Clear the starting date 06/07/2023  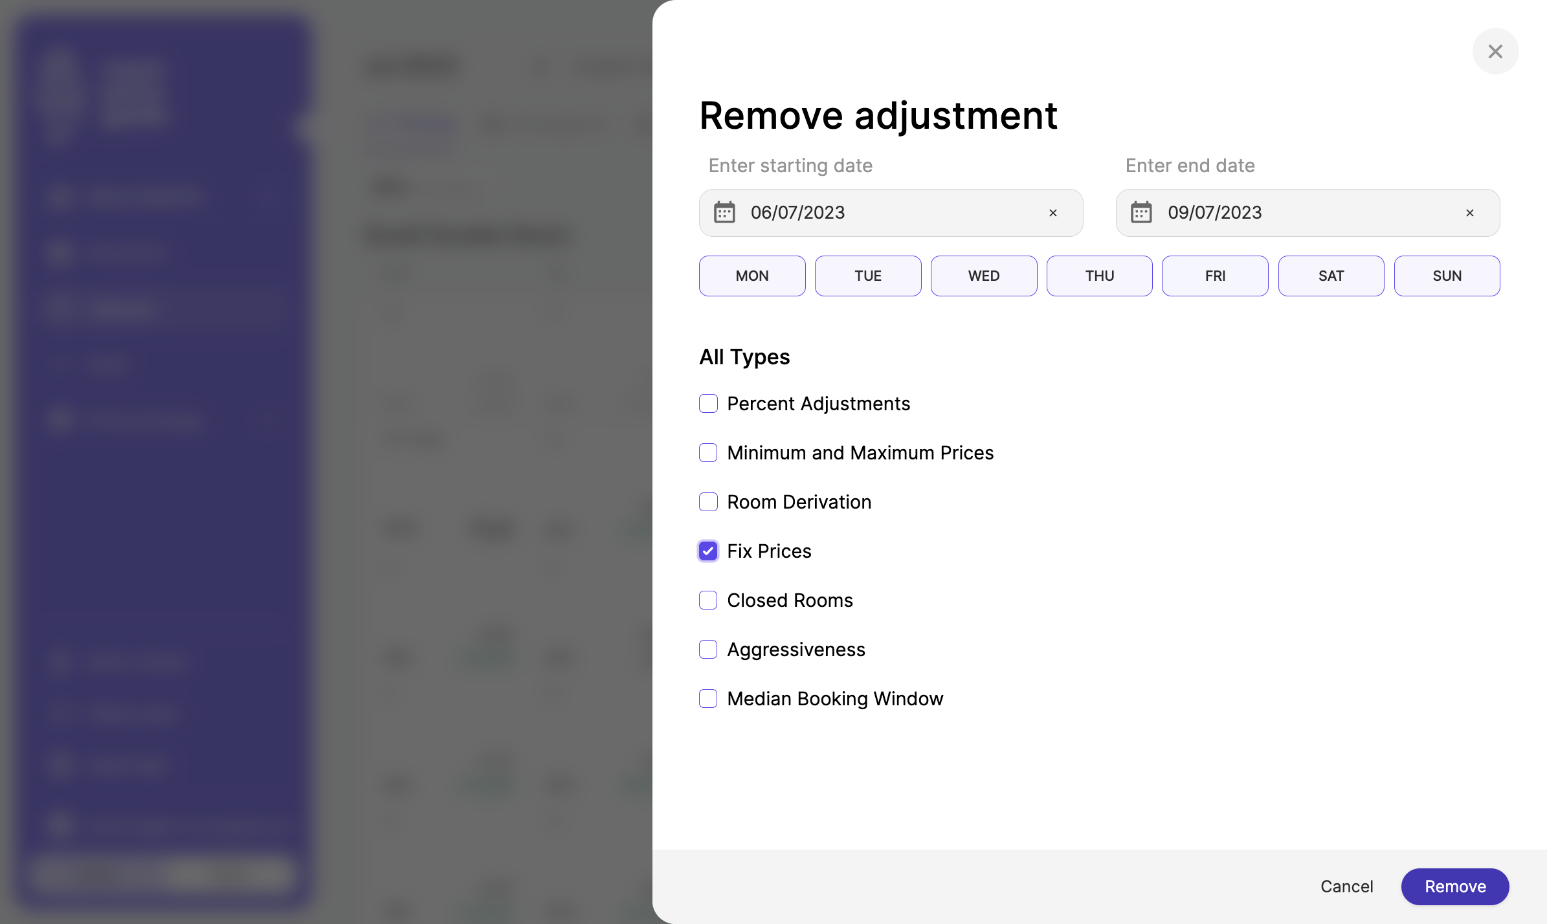(1053, 213)
